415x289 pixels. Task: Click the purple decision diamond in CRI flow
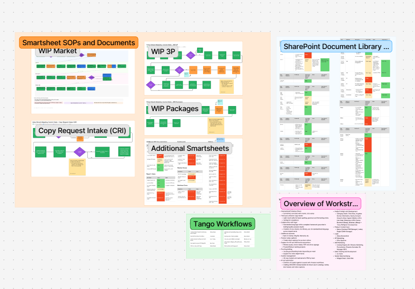point(79,152)
